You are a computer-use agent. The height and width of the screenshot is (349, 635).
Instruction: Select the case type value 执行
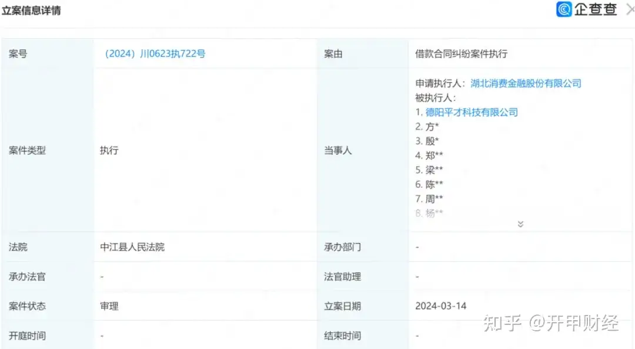109,150
